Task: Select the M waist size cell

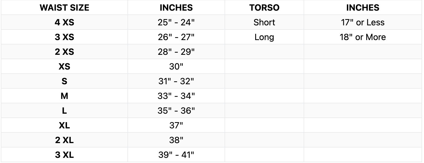Action: 64,96
